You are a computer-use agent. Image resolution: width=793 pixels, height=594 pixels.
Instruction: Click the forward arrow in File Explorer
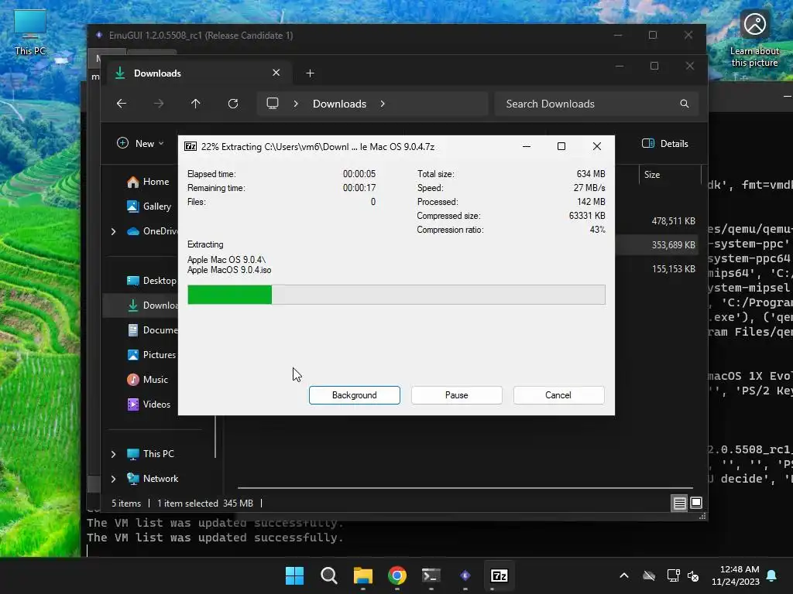point(158,104)
